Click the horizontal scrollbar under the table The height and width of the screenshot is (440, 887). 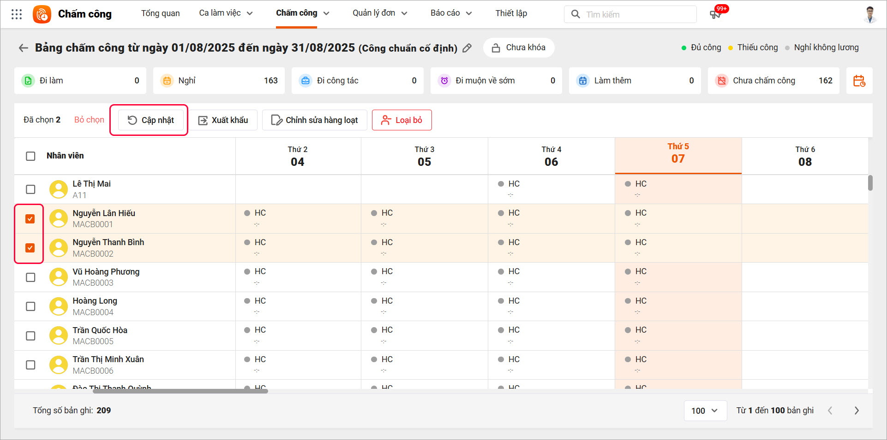click(180, 391)
